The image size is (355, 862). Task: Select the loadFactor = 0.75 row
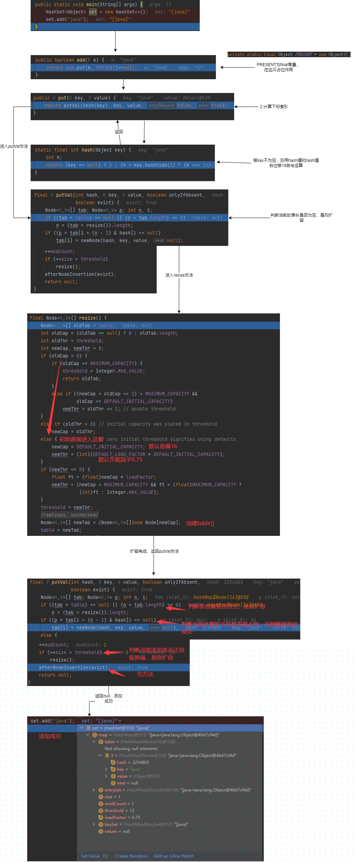point(169,817)
